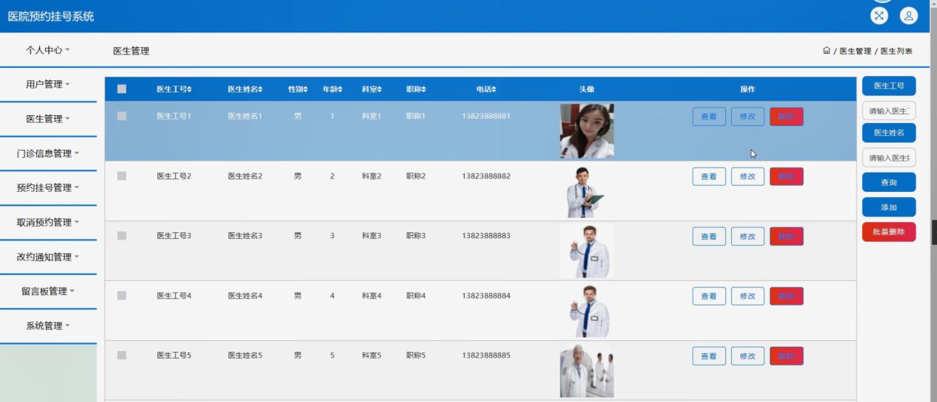The image size is (937, 402).
Task: Delete the 医生工号3 row
Action: pos(786,236)
